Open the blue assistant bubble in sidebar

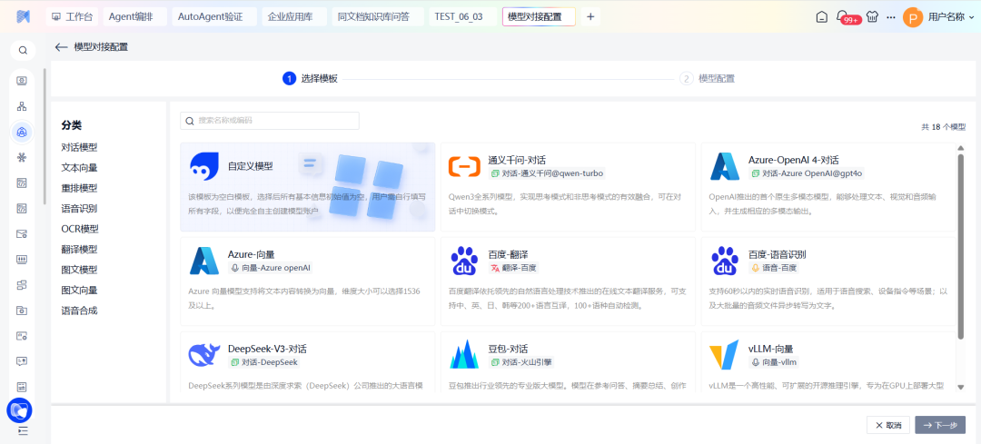[x=19, y=410]
